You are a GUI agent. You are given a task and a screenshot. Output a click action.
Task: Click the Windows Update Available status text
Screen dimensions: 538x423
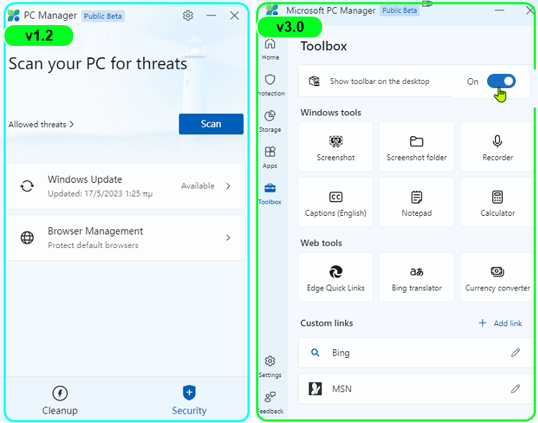(198, 186)
